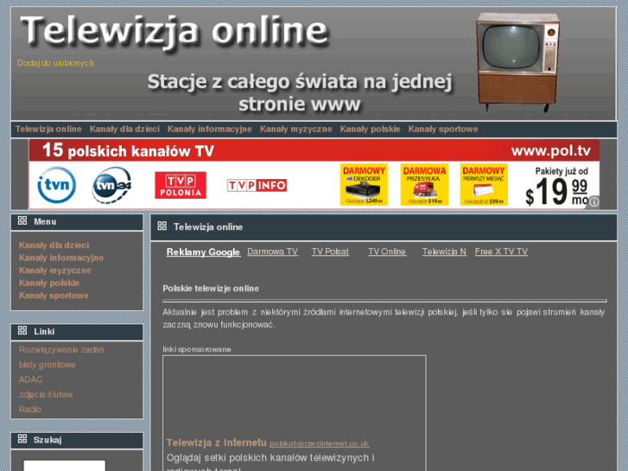Click grid icon next to Telewizja online heading
This screenshot has width=628, height=471.
click(x=162, y=226)
